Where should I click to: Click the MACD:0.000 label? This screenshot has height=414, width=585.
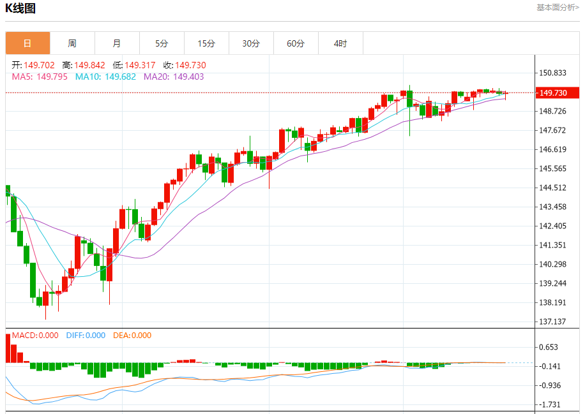[x=35, y=336]
